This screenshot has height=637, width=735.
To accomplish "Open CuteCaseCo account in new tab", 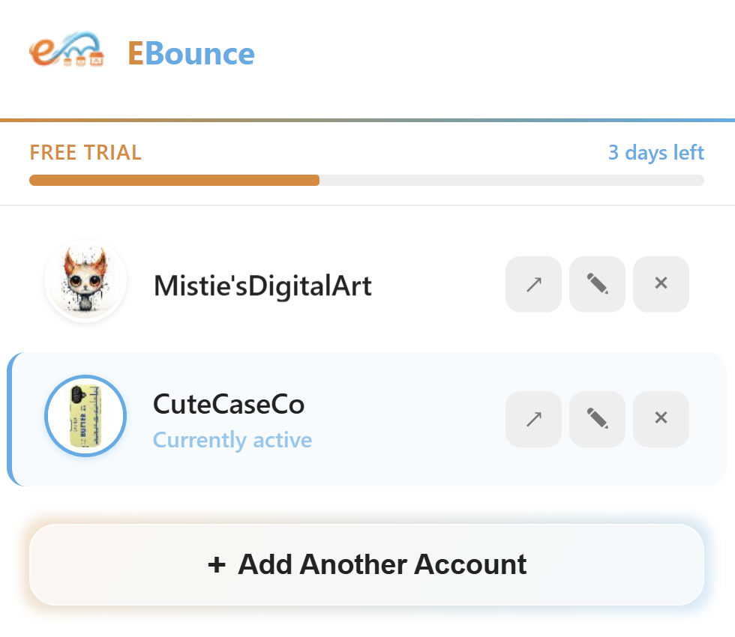I will coord(533,419).
